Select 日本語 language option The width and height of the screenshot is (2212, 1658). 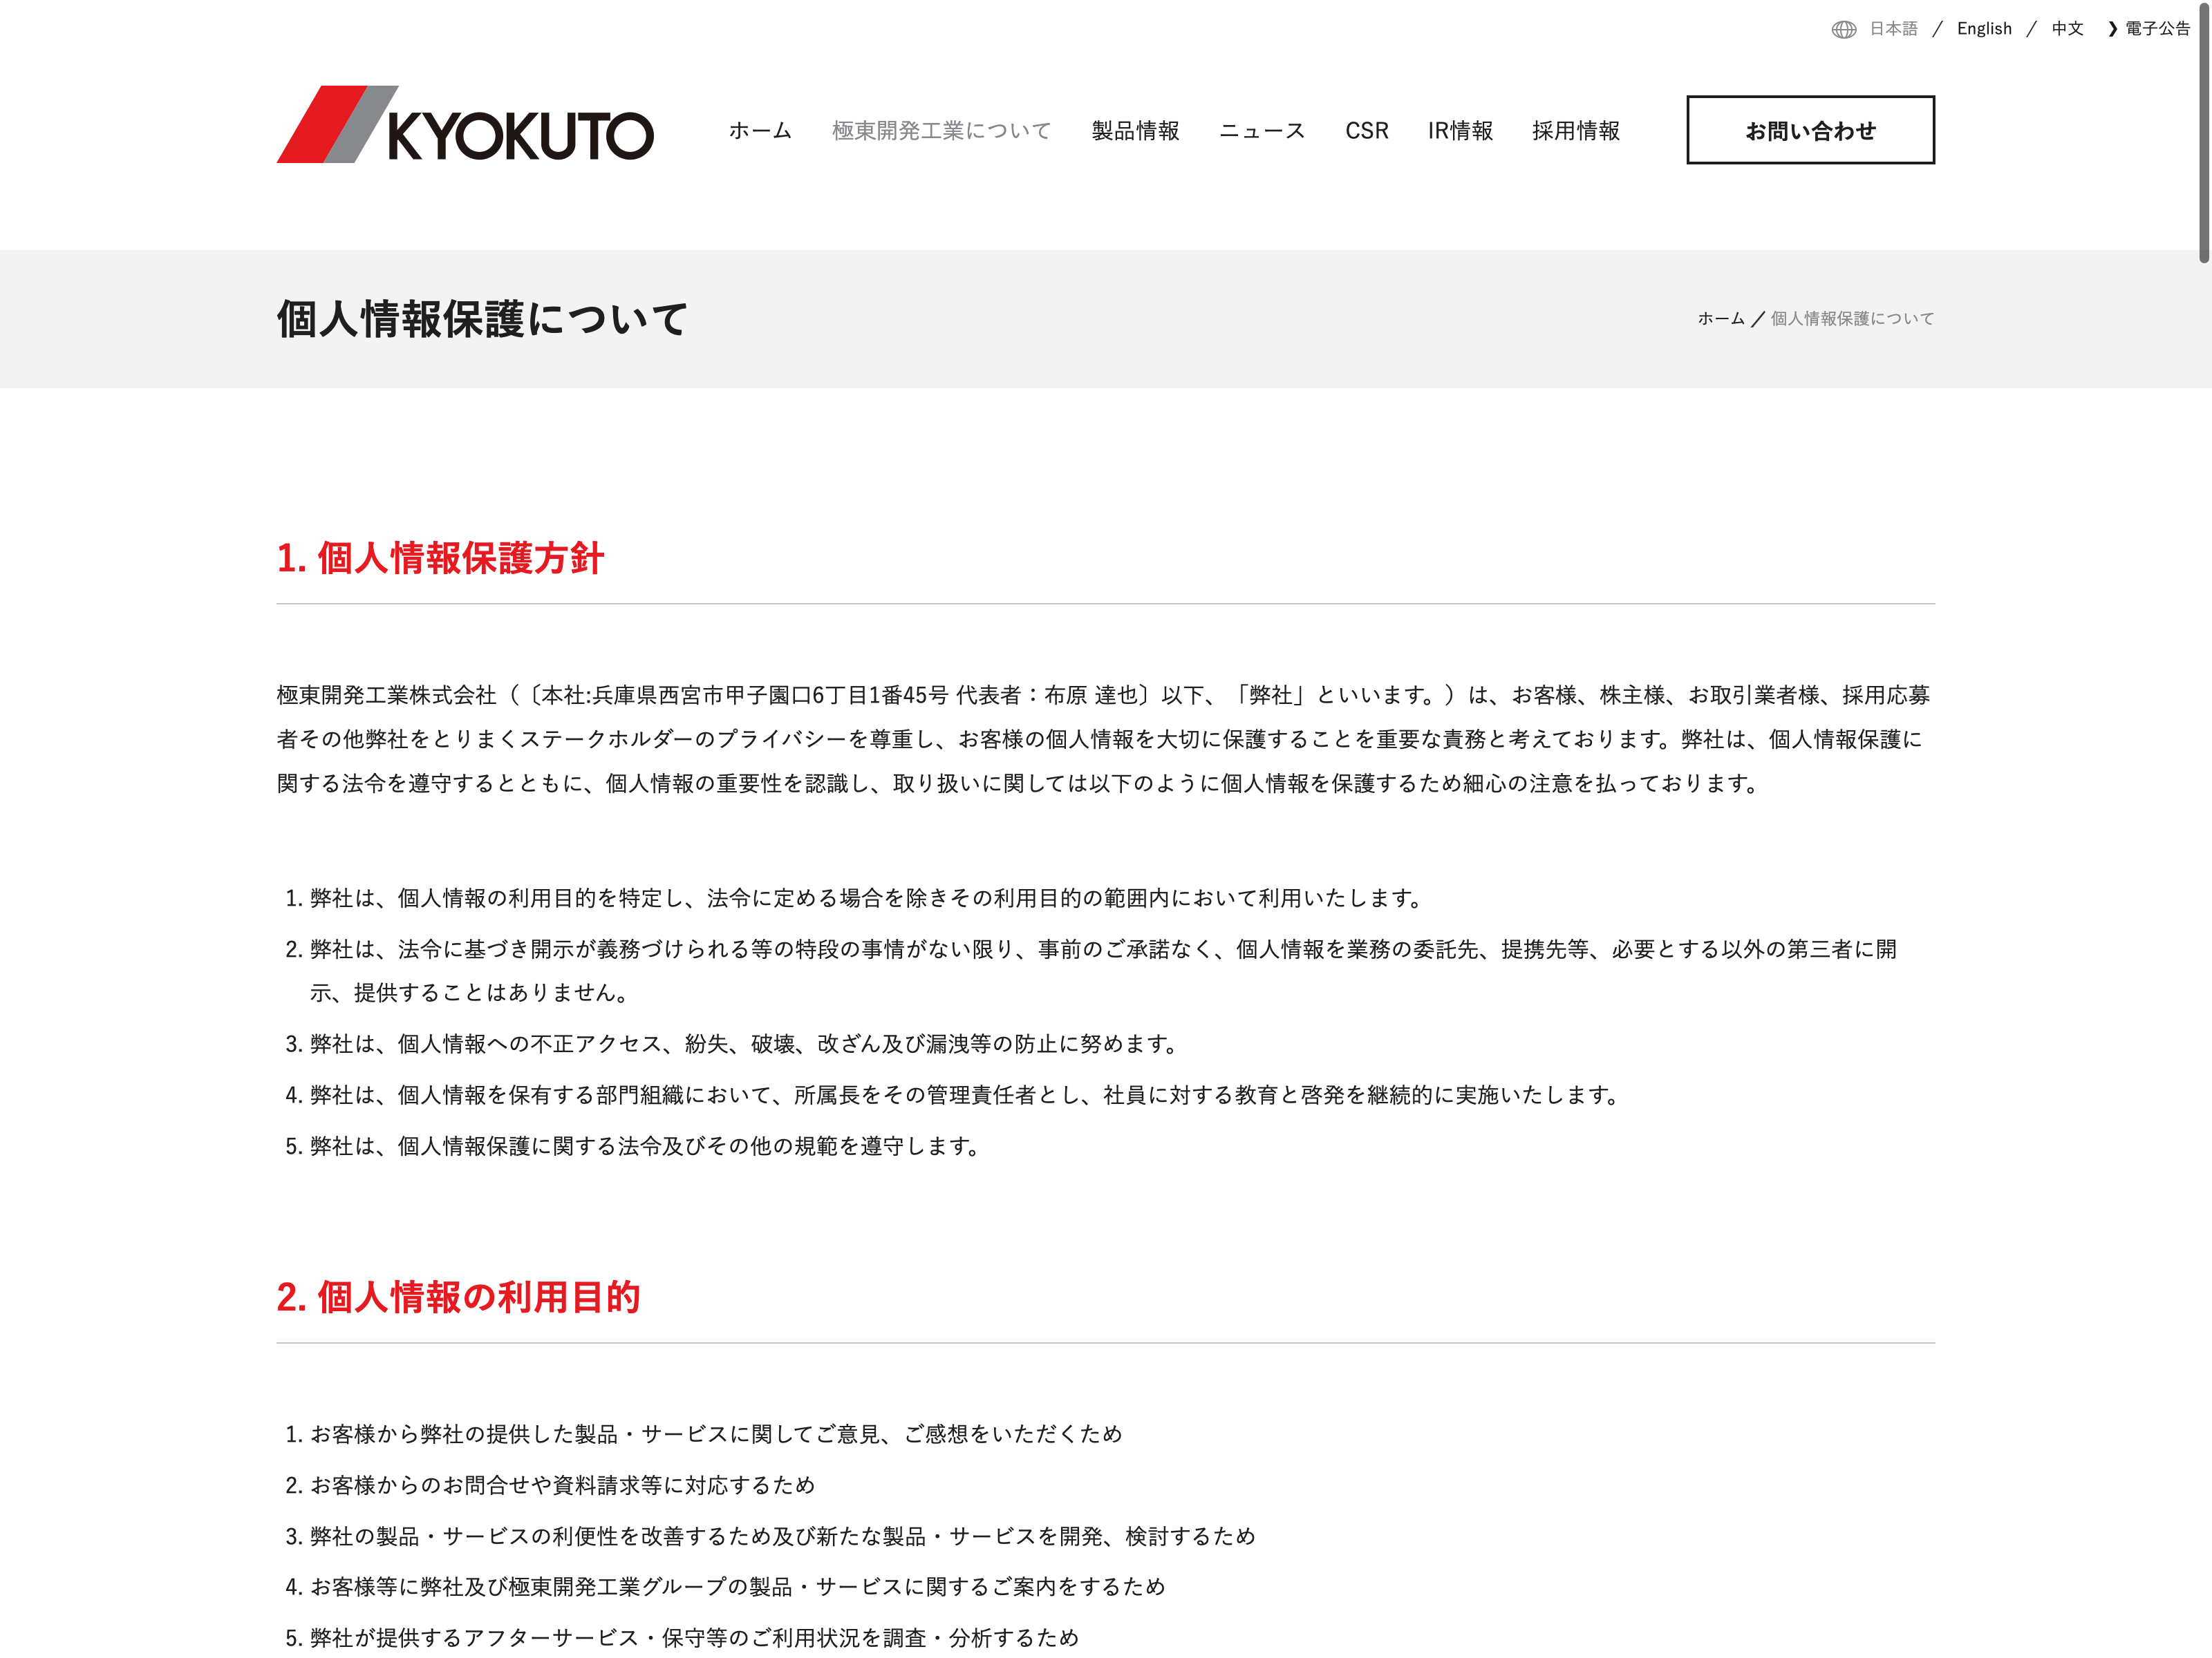click(x=1893, y=29)
